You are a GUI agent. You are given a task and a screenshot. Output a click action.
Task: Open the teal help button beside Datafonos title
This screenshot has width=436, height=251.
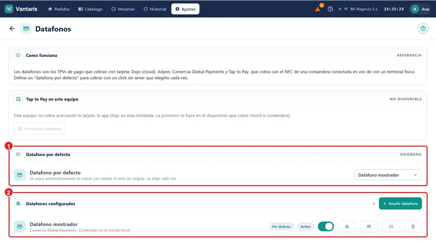click(x=423, y=29)
